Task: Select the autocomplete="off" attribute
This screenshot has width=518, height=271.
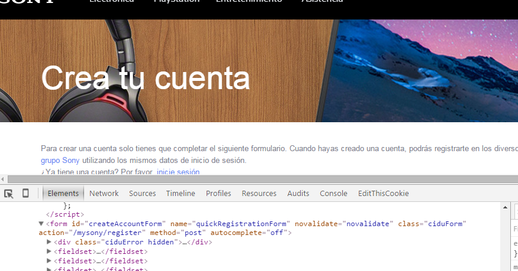Action: click(x=249, y=233)
